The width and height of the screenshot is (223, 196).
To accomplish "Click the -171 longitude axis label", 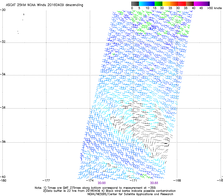I will pyautogui.click(x=133, y=181).
